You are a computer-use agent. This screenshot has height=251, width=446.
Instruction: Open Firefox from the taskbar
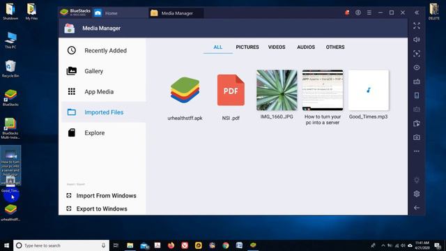point(171,245)
